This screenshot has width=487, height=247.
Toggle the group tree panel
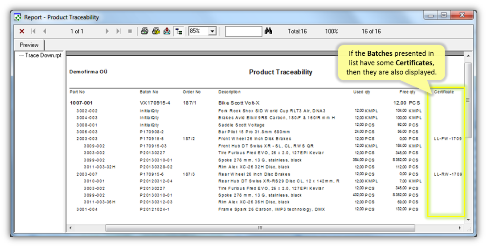(x=179, y=31)
